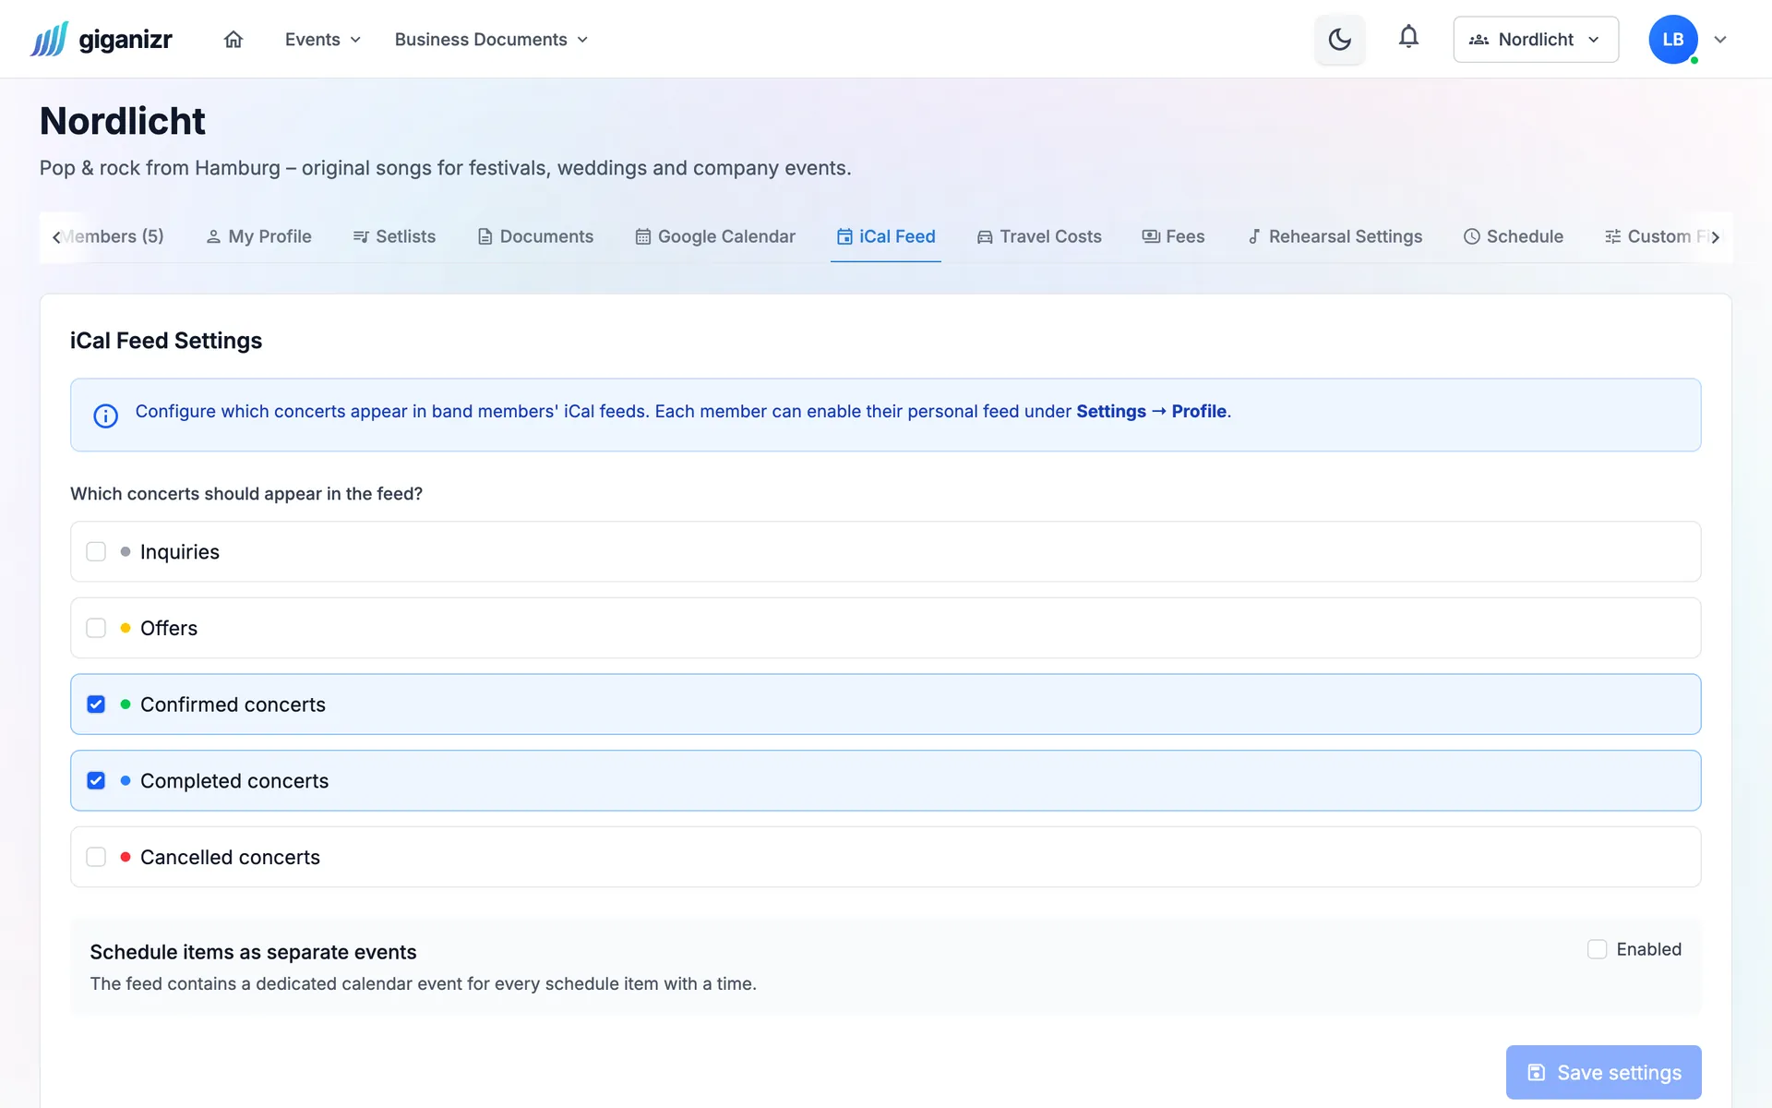Open the Rehearsal Settings tab

[1335, 236]
